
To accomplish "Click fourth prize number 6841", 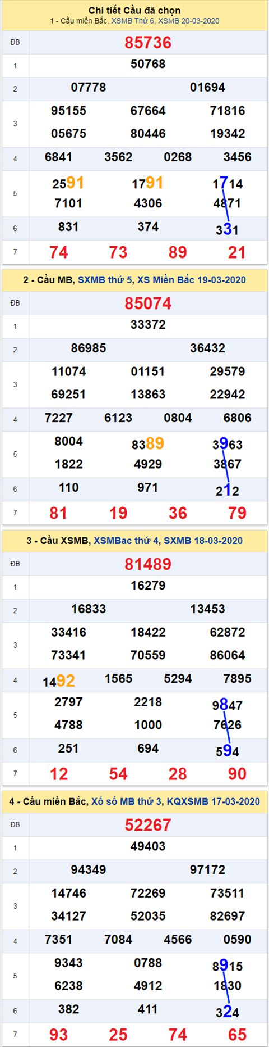I will [x=59, y=157].
